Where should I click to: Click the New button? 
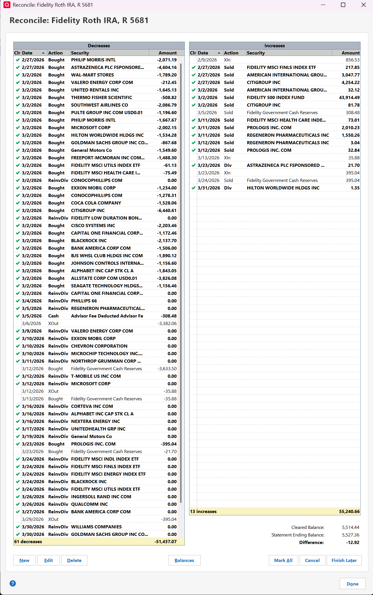point(25,560)
